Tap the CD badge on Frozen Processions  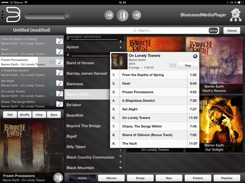(x=52, y=62)
